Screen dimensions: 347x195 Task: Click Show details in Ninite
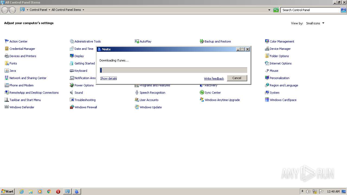[108, 78]
